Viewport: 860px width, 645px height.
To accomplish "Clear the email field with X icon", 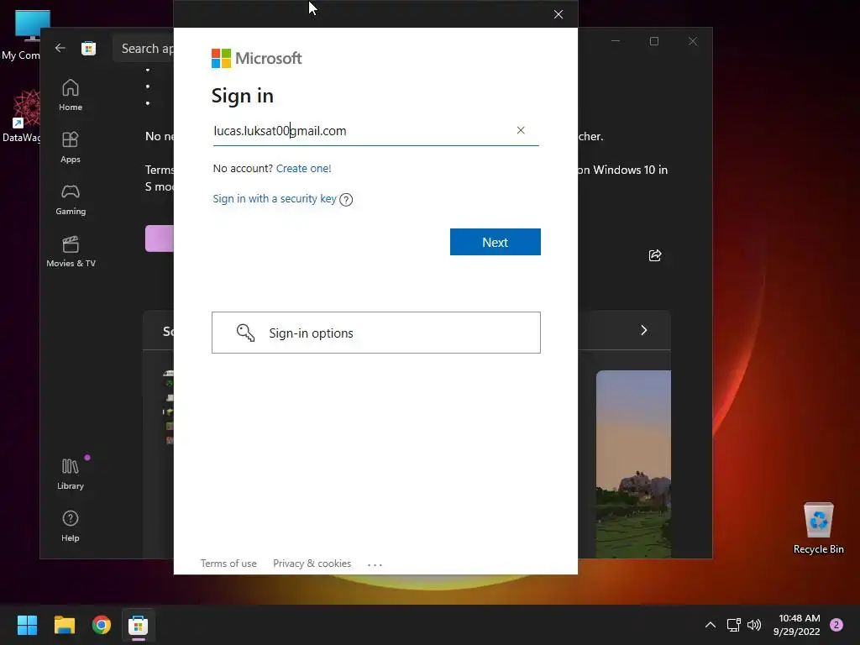I will pos(521,130).
